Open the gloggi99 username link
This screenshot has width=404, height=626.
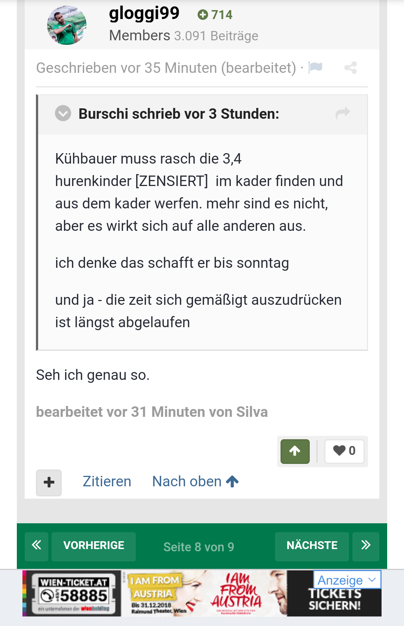(x=144, y=13)
